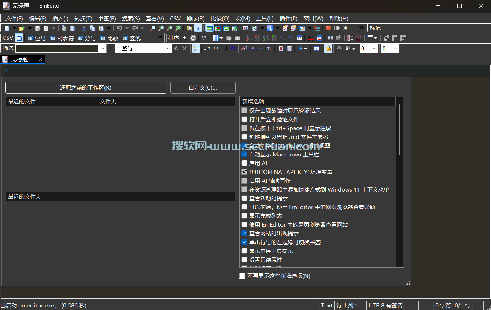The width and height of the screenshot is (491, 310).
Task: Click the 比较 button in CSV toolbar
Action: pos(109,38)
